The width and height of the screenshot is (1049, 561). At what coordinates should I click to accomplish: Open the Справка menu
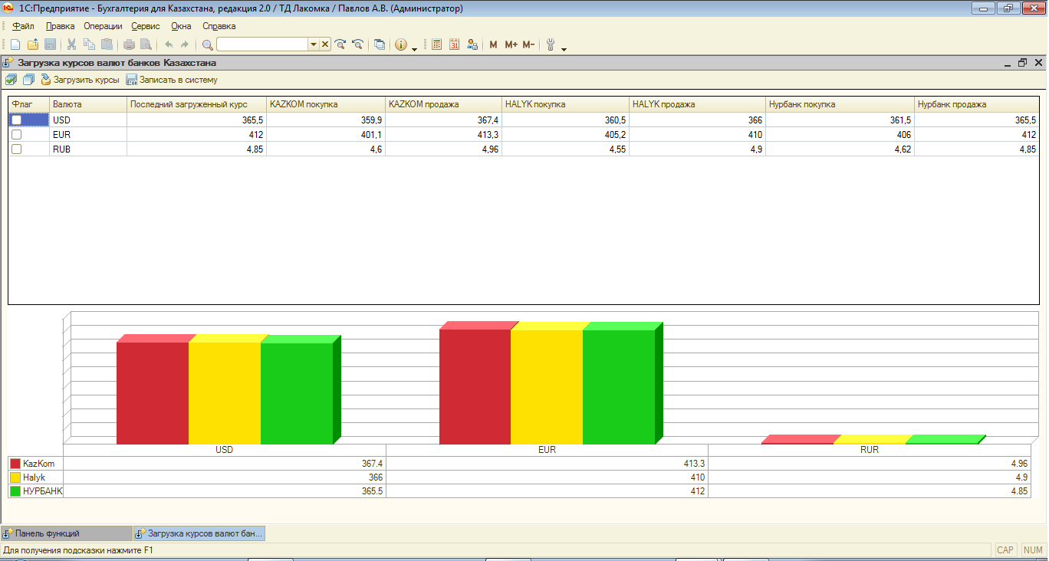(x=219, y=26)
